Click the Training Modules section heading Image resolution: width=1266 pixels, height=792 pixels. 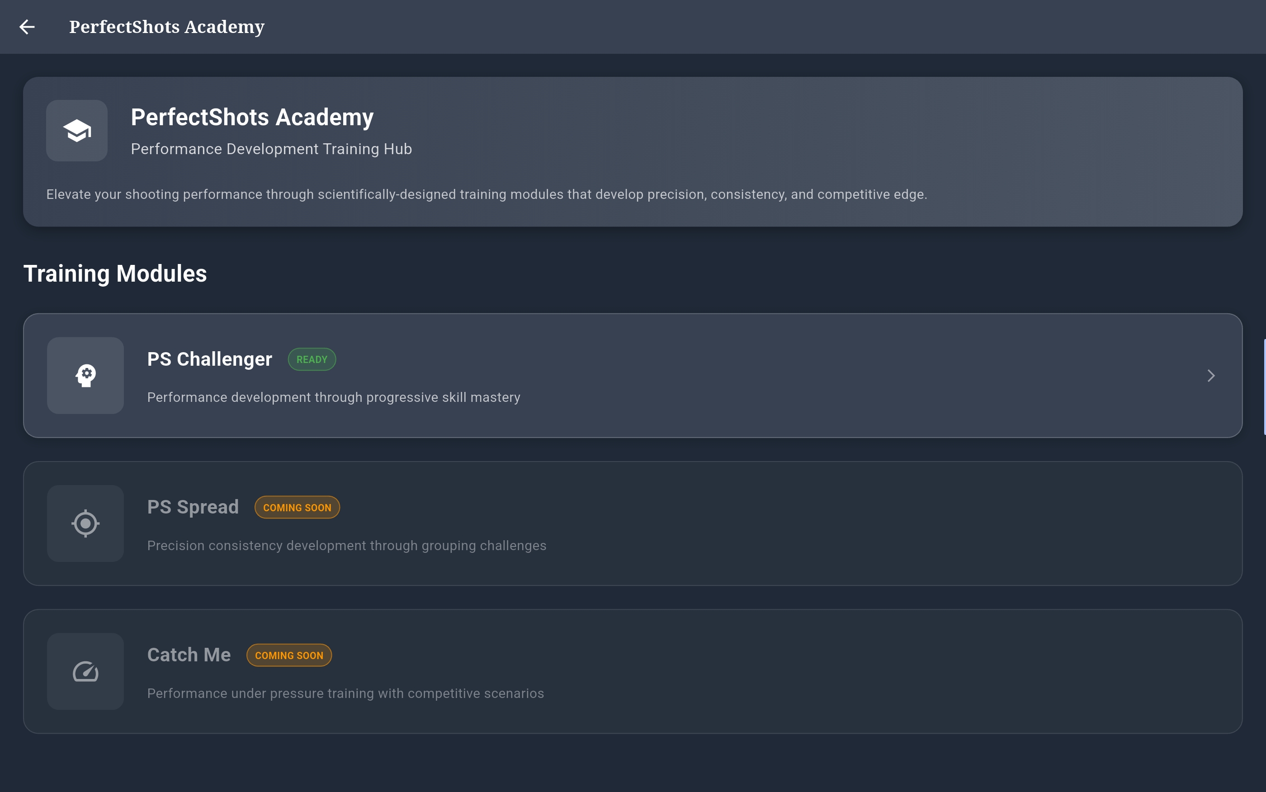pos(115,273)
